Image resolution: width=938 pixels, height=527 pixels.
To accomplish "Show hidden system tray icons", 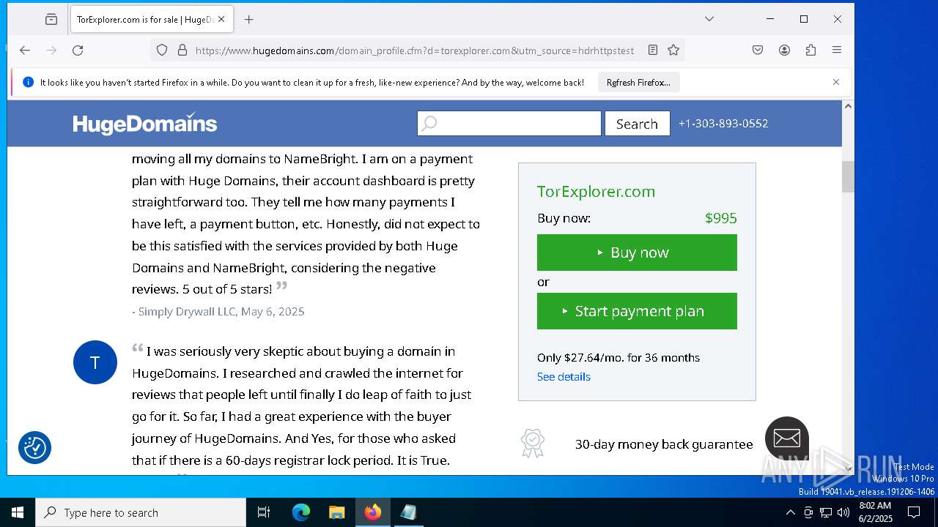I will (790, 512).
